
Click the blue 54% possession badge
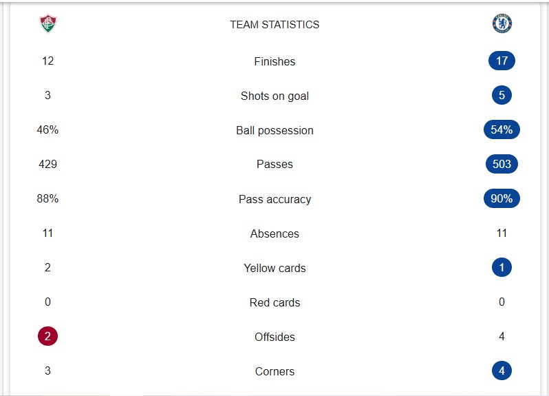tap(502, 129)
